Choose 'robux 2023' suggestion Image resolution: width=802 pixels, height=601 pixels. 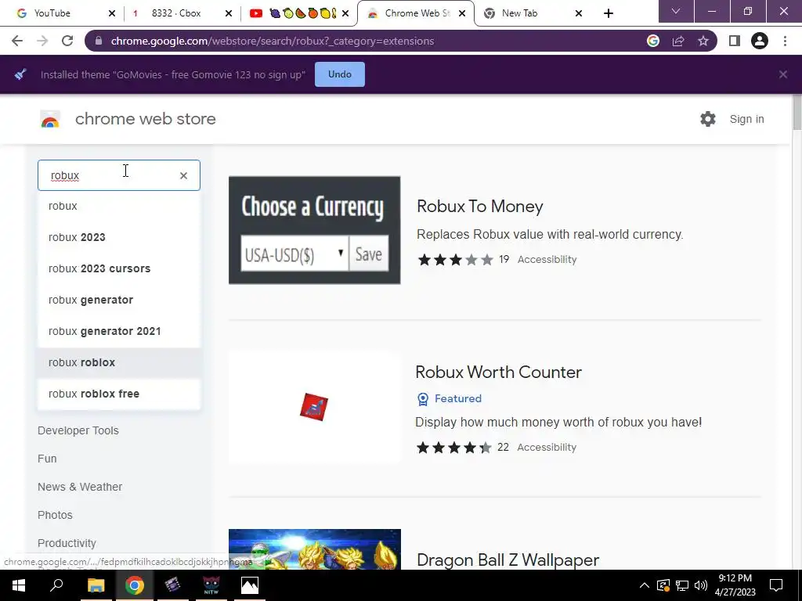[x=119, y=237]
